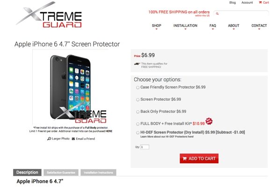Switch to Satisfaction Guarantee tab
The image size is (280, 188).
click(x=61, y=173)
